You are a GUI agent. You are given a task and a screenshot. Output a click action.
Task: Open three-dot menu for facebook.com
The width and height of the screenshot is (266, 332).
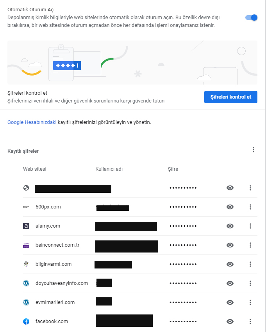(x=250, y=321)
